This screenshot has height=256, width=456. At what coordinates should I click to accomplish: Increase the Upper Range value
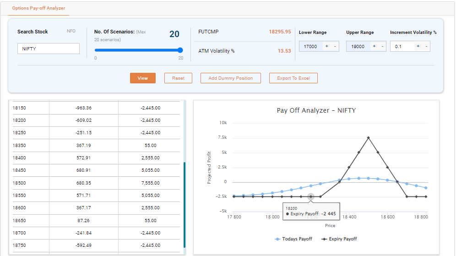pos(374,46)
